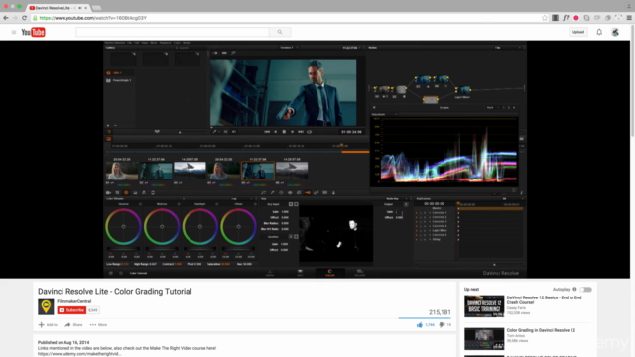
Task: Select the Qualifier eyedropper palette icon
Action: 272,193
